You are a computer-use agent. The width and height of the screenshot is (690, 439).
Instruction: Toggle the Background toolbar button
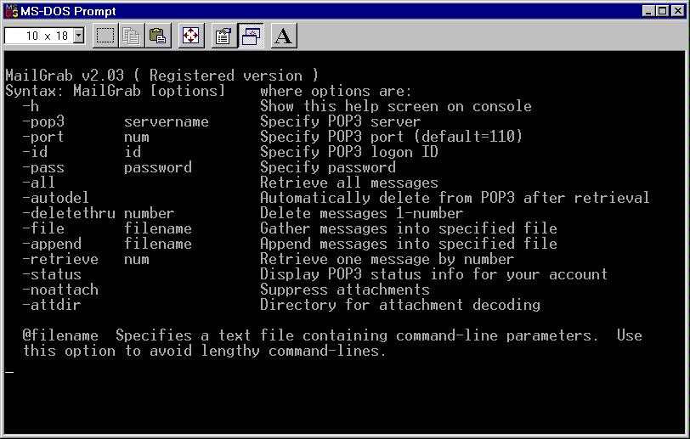point(251,36)
